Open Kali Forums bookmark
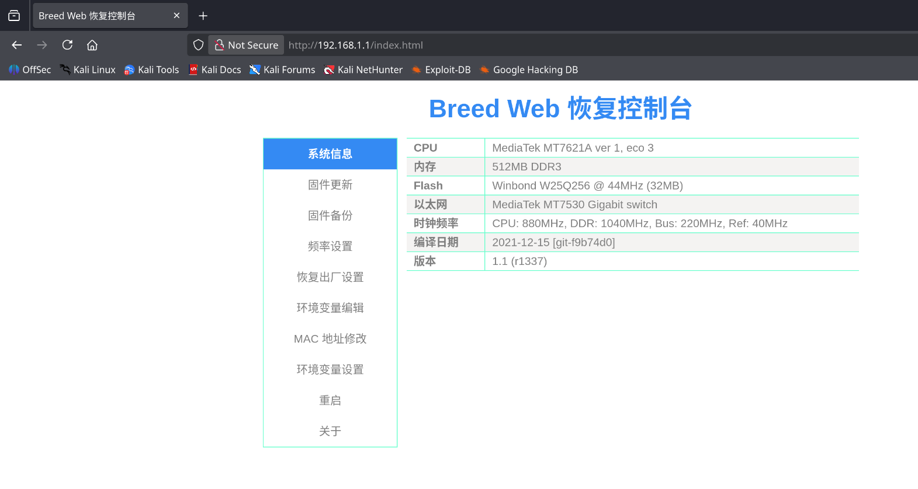918x489 pixels. pos(282,69)
